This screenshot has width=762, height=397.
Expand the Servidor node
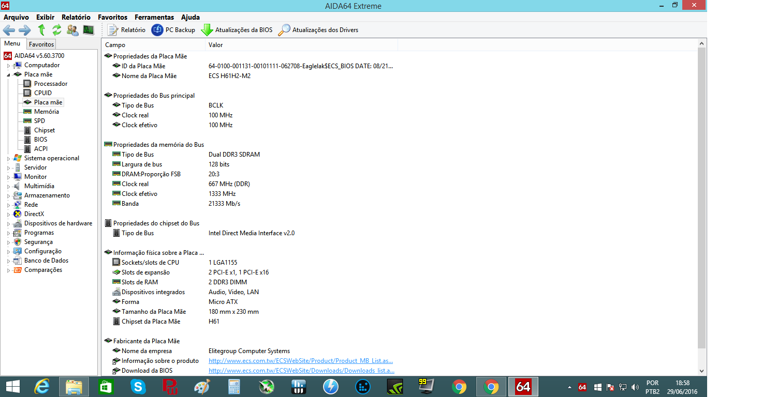8,168
